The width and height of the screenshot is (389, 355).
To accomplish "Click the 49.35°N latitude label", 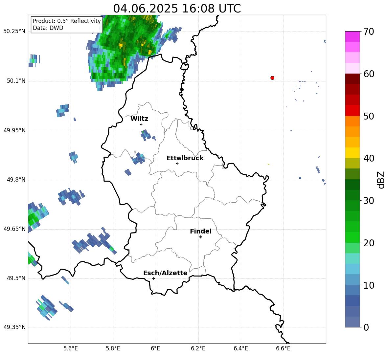I will coord(14,327).
